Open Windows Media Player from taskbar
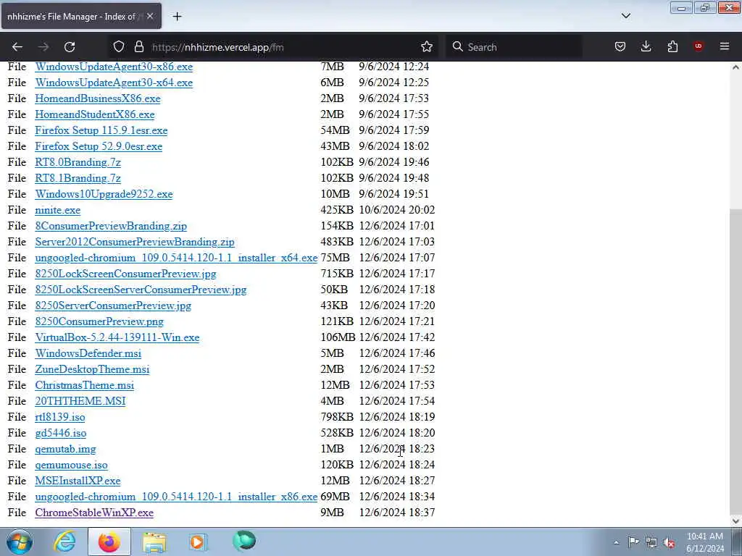The width and height of the screenshot is (742, 556). [x=198, y=542]
